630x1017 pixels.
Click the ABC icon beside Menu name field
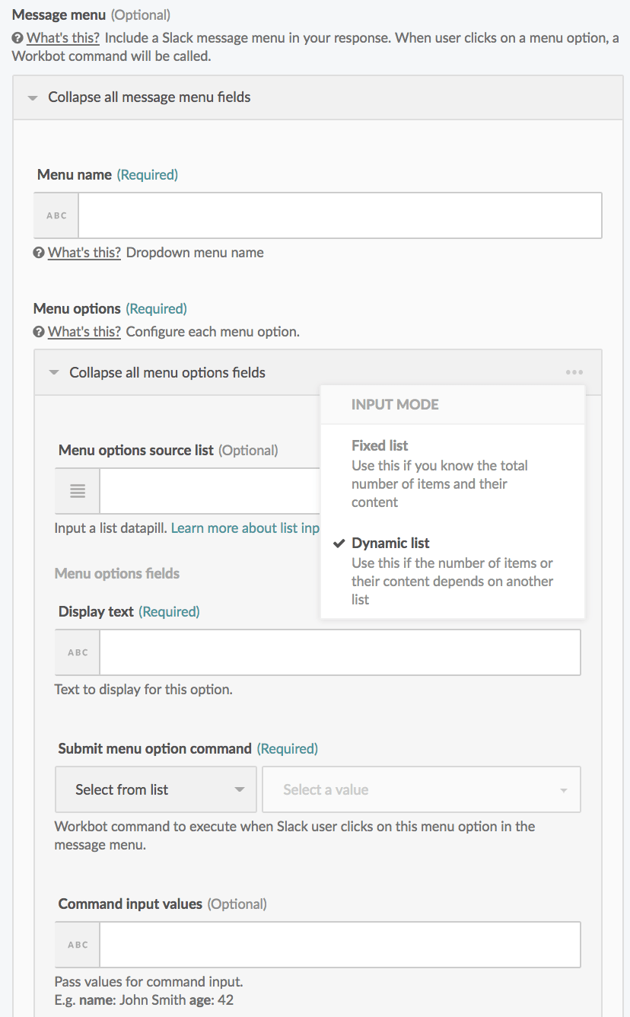click(57, 215)
